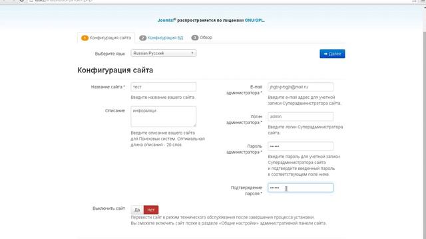Open the language dropdown showing Russian Русский
Viewport: 426px width, 239px height.
tap(164, 53)
